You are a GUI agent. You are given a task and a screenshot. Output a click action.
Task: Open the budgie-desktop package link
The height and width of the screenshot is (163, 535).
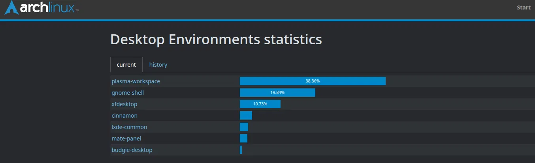point(132,150)
